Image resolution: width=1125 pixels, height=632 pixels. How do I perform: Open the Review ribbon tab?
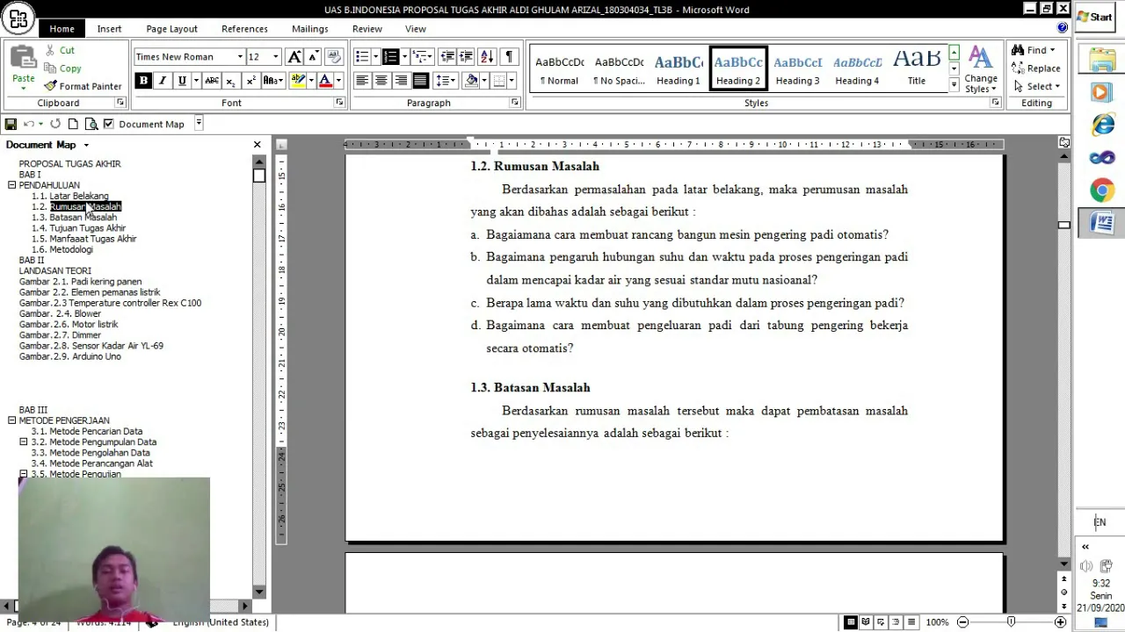pyautogui.click(x=367, y=29)
